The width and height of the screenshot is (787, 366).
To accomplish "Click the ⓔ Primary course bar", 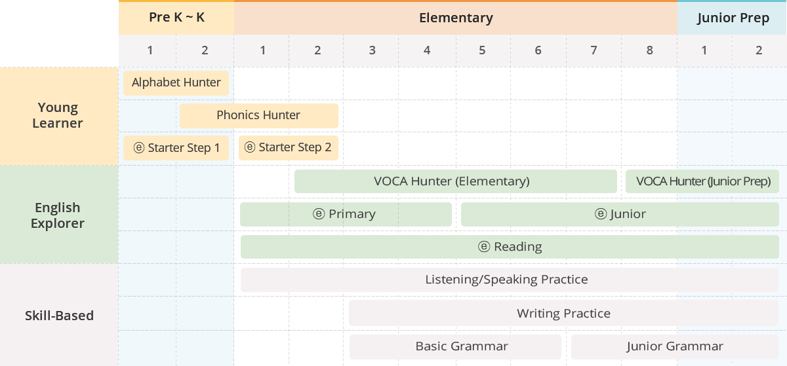I will tap(346, 214).
